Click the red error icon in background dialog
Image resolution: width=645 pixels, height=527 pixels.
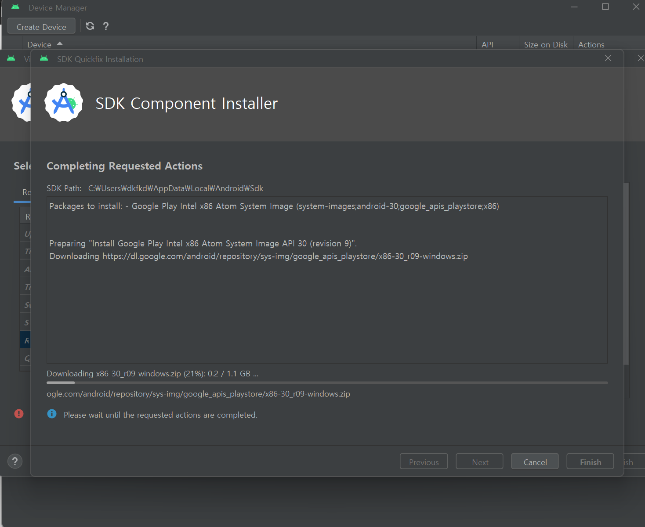19,413
